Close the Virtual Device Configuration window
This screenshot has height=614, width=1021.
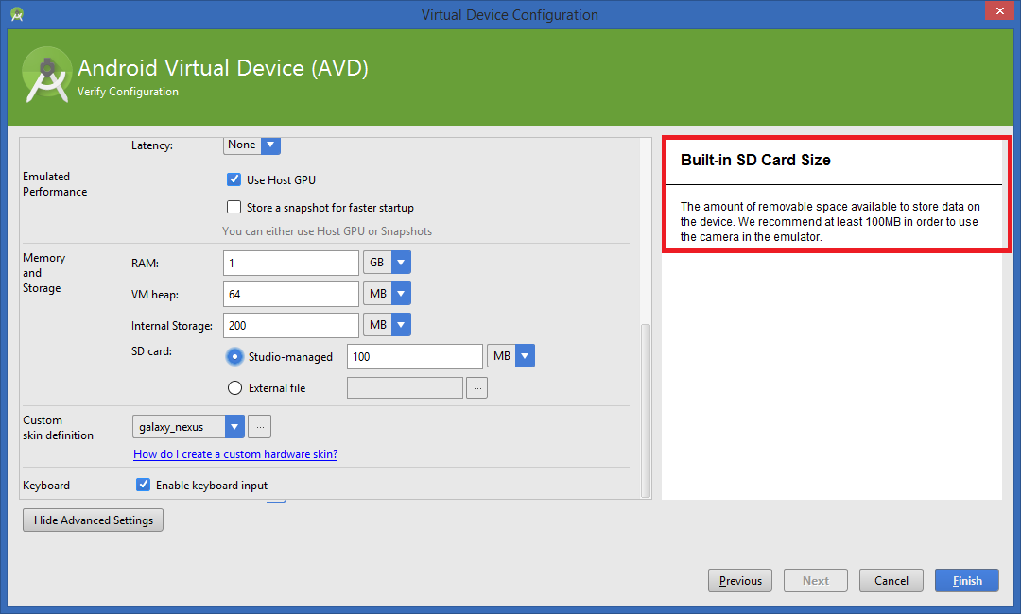(999, 11)
